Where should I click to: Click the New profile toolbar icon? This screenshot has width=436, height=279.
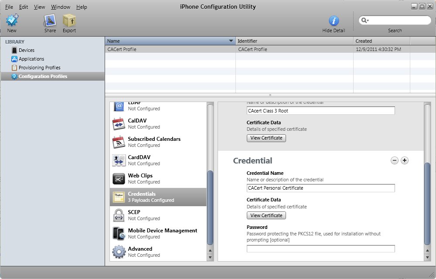12,21
